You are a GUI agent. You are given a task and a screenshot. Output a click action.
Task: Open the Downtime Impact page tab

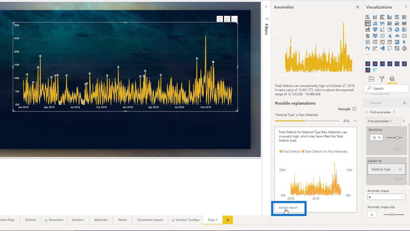(150, 220)
